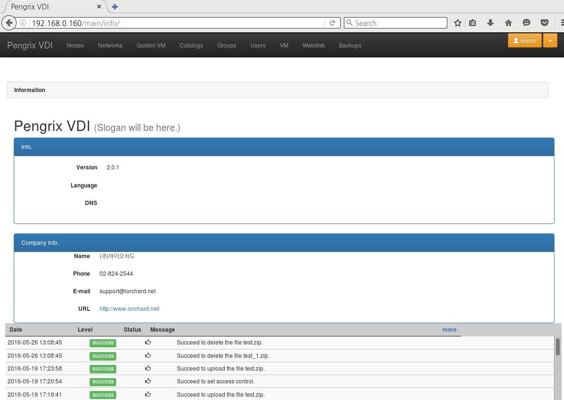Open the bookmarks list icon
The image size is (564, 400).
(472, 23)
